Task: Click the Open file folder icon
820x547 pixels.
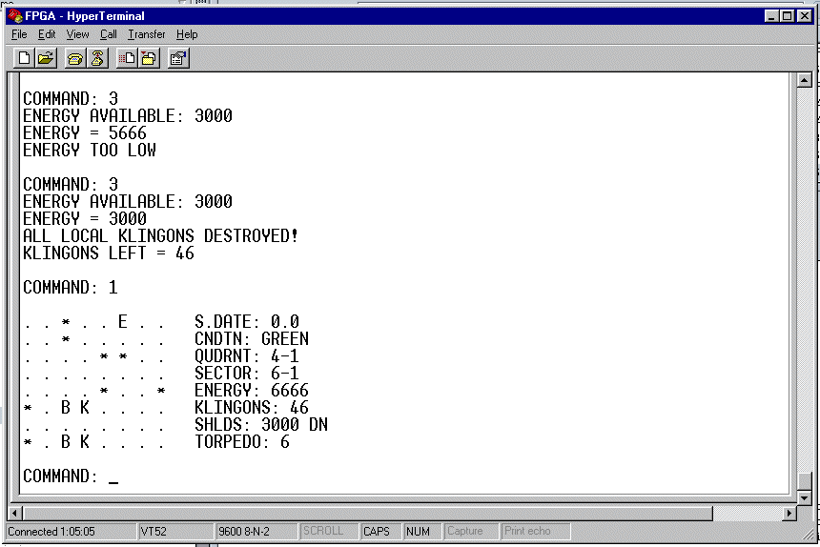Action: [x=46, y=58]
